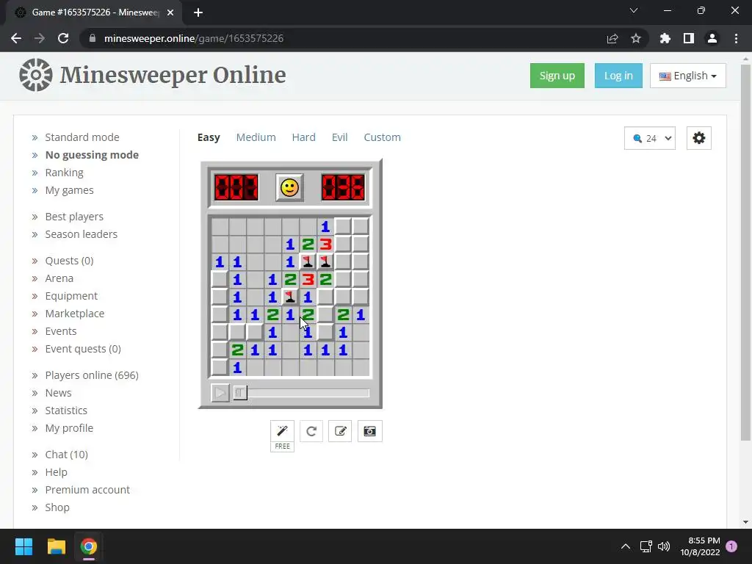Bookmark this page with star icon
This screenshot has height=564, width=752.
pyautogui.click(x=636, y=38)
